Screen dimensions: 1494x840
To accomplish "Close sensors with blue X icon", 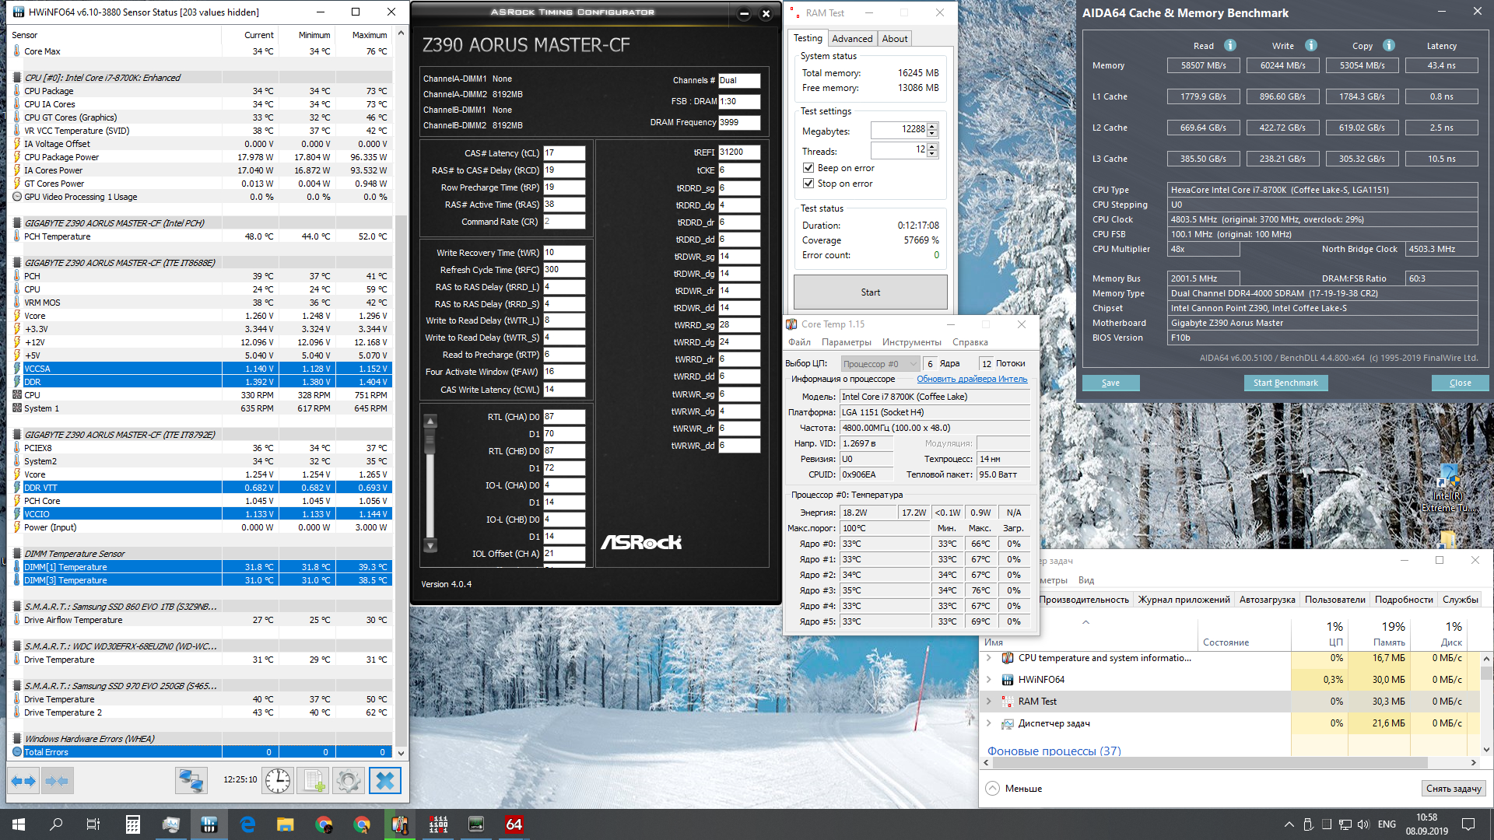I will (x=385, y=780).
